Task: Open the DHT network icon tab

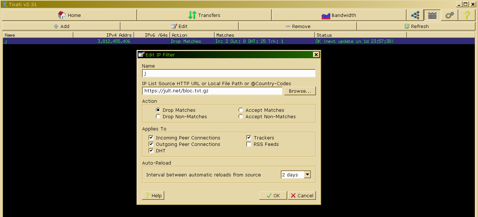Action: click(x=415, y=15)
